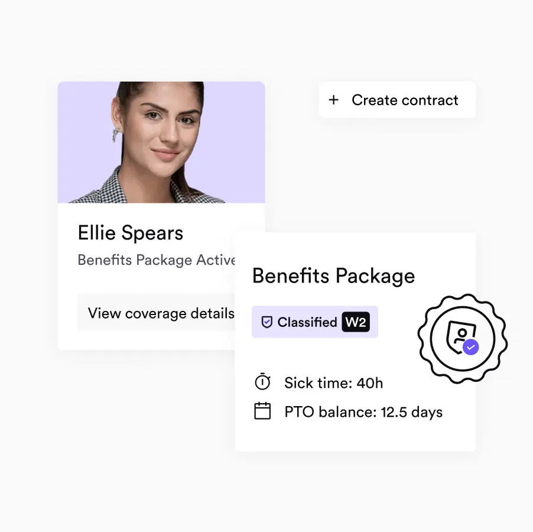Screen dimensions: 533x532
Task: Click the Create contract button
Action: tap(397, 99)
